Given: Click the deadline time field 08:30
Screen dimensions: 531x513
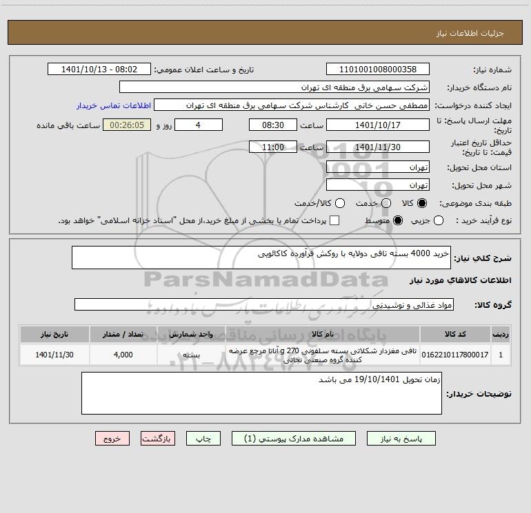Looking at the screenshot, I should coord(273,125).
